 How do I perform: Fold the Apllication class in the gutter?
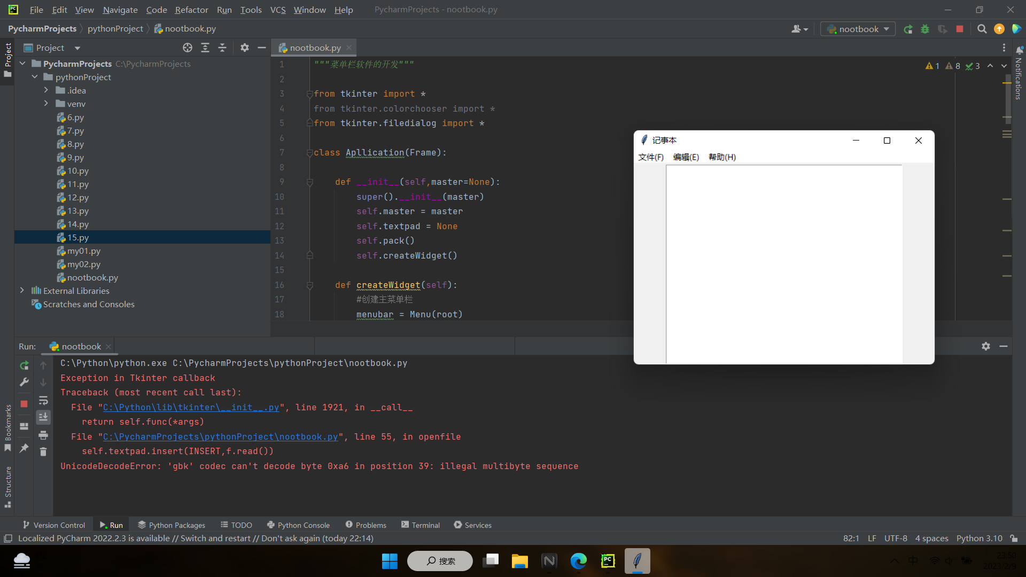click(x=309, y=153)
